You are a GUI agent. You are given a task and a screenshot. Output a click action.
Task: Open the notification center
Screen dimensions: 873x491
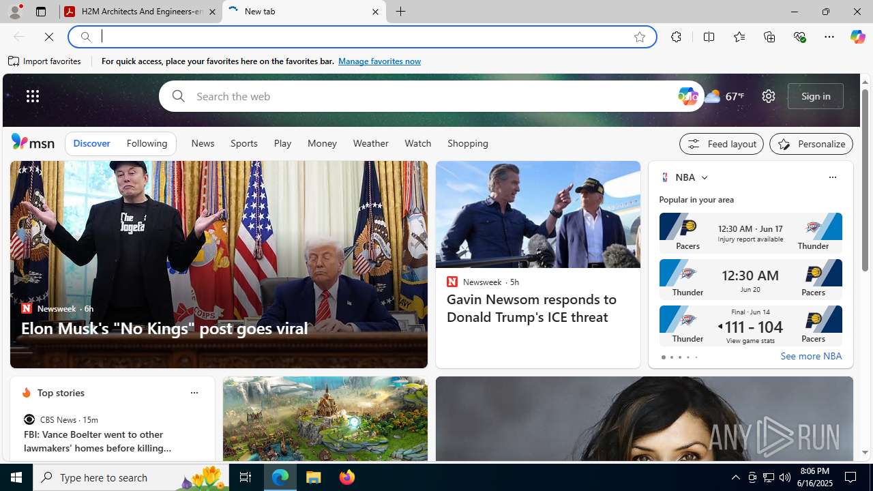[x=851, y=477]
